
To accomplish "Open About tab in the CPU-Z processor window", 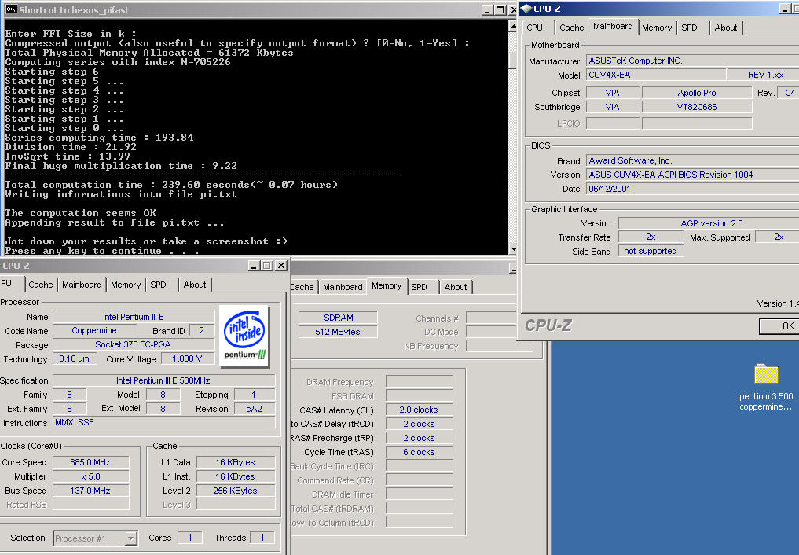I will coord(195,285).
